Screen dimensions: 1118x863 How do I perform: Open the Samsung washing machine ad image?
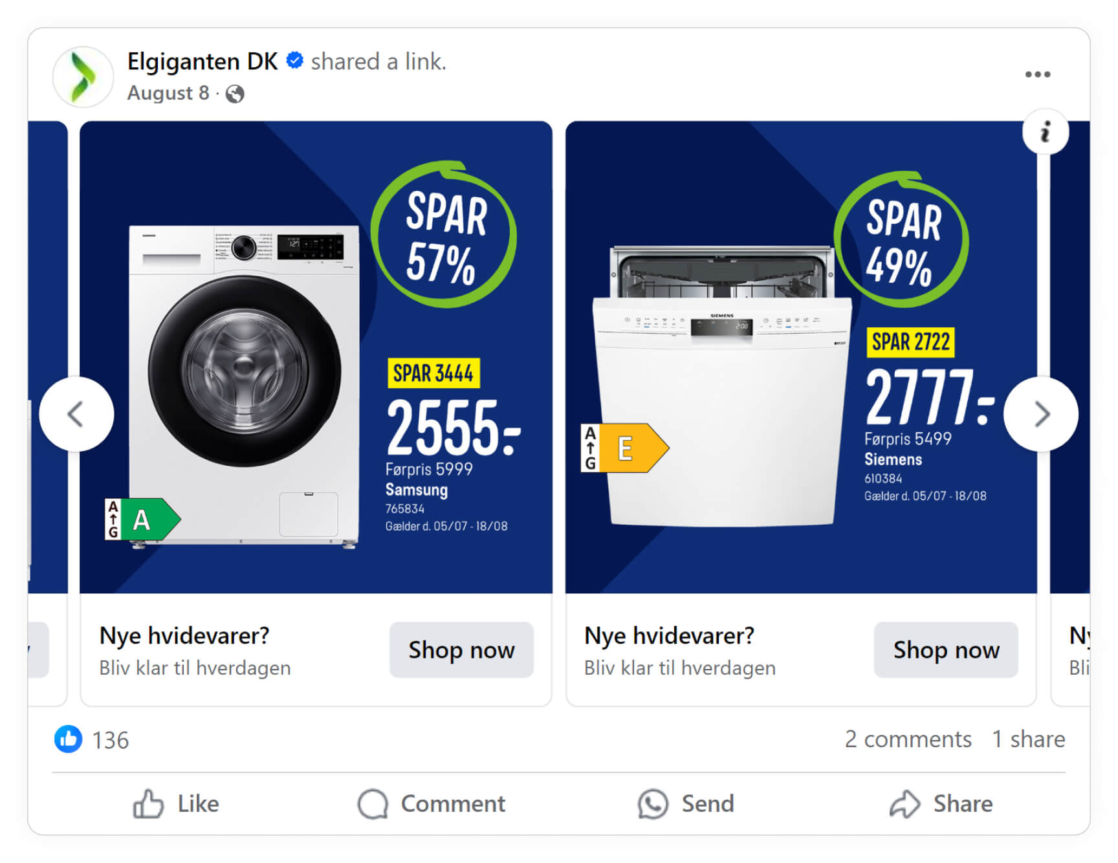click(x=316, y=357)
